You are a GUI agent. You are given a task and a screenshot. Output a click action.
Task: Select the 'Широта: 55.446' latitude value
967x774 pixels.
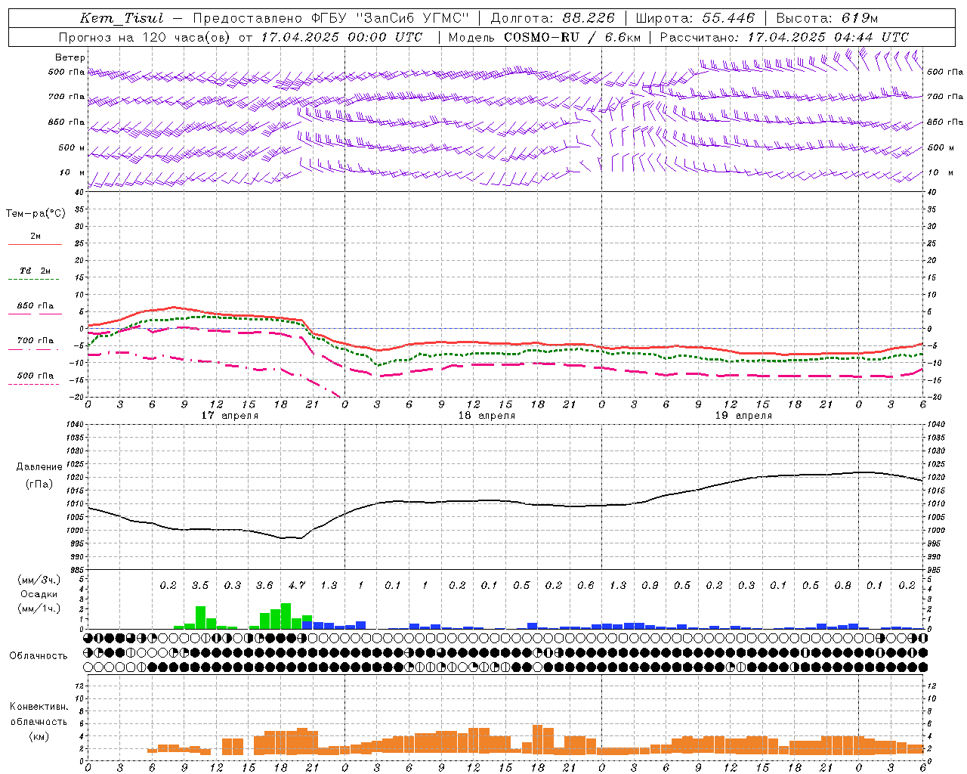[695, 18]
